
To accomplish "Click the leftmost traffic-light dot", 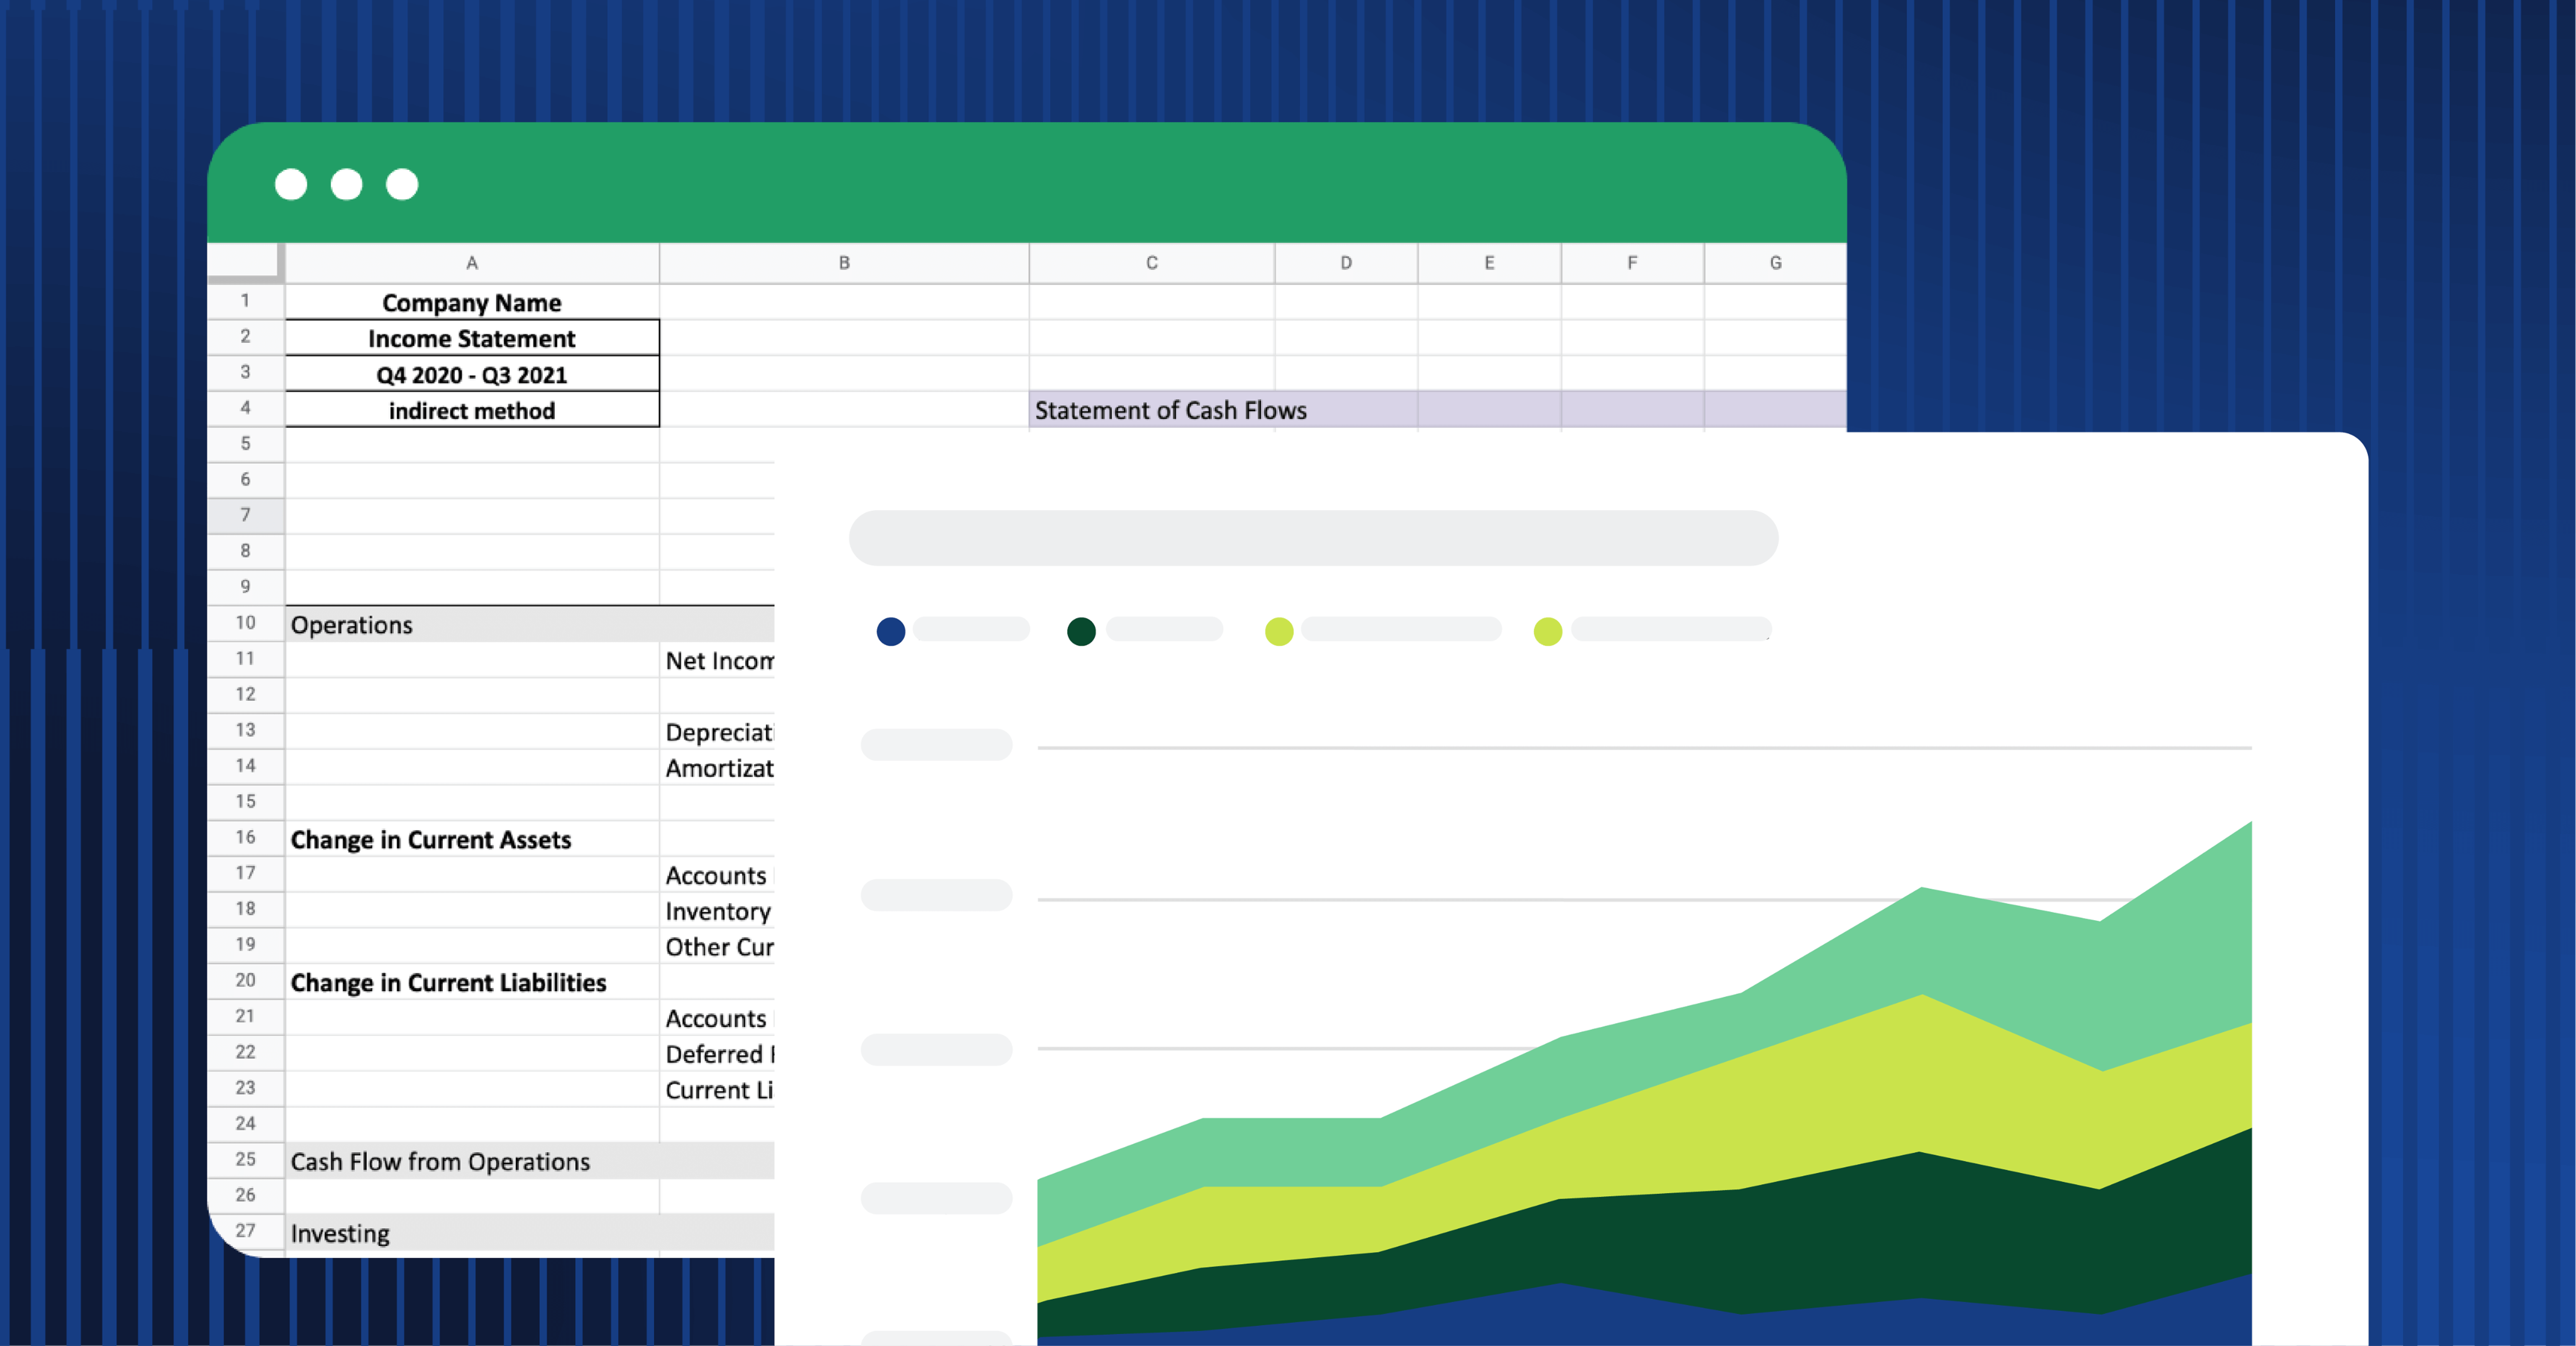I will click(291, 185).
